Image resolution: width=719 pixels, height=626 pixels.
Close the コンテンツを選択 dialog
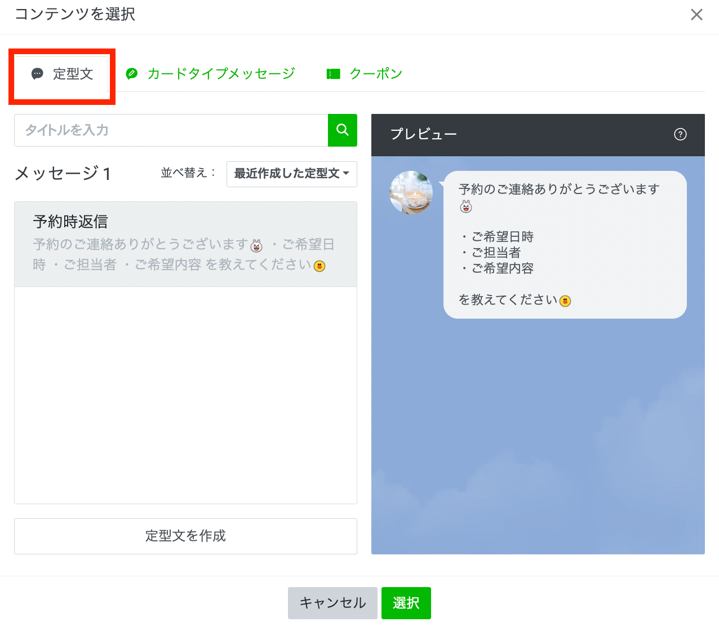[x=696, y=15]
